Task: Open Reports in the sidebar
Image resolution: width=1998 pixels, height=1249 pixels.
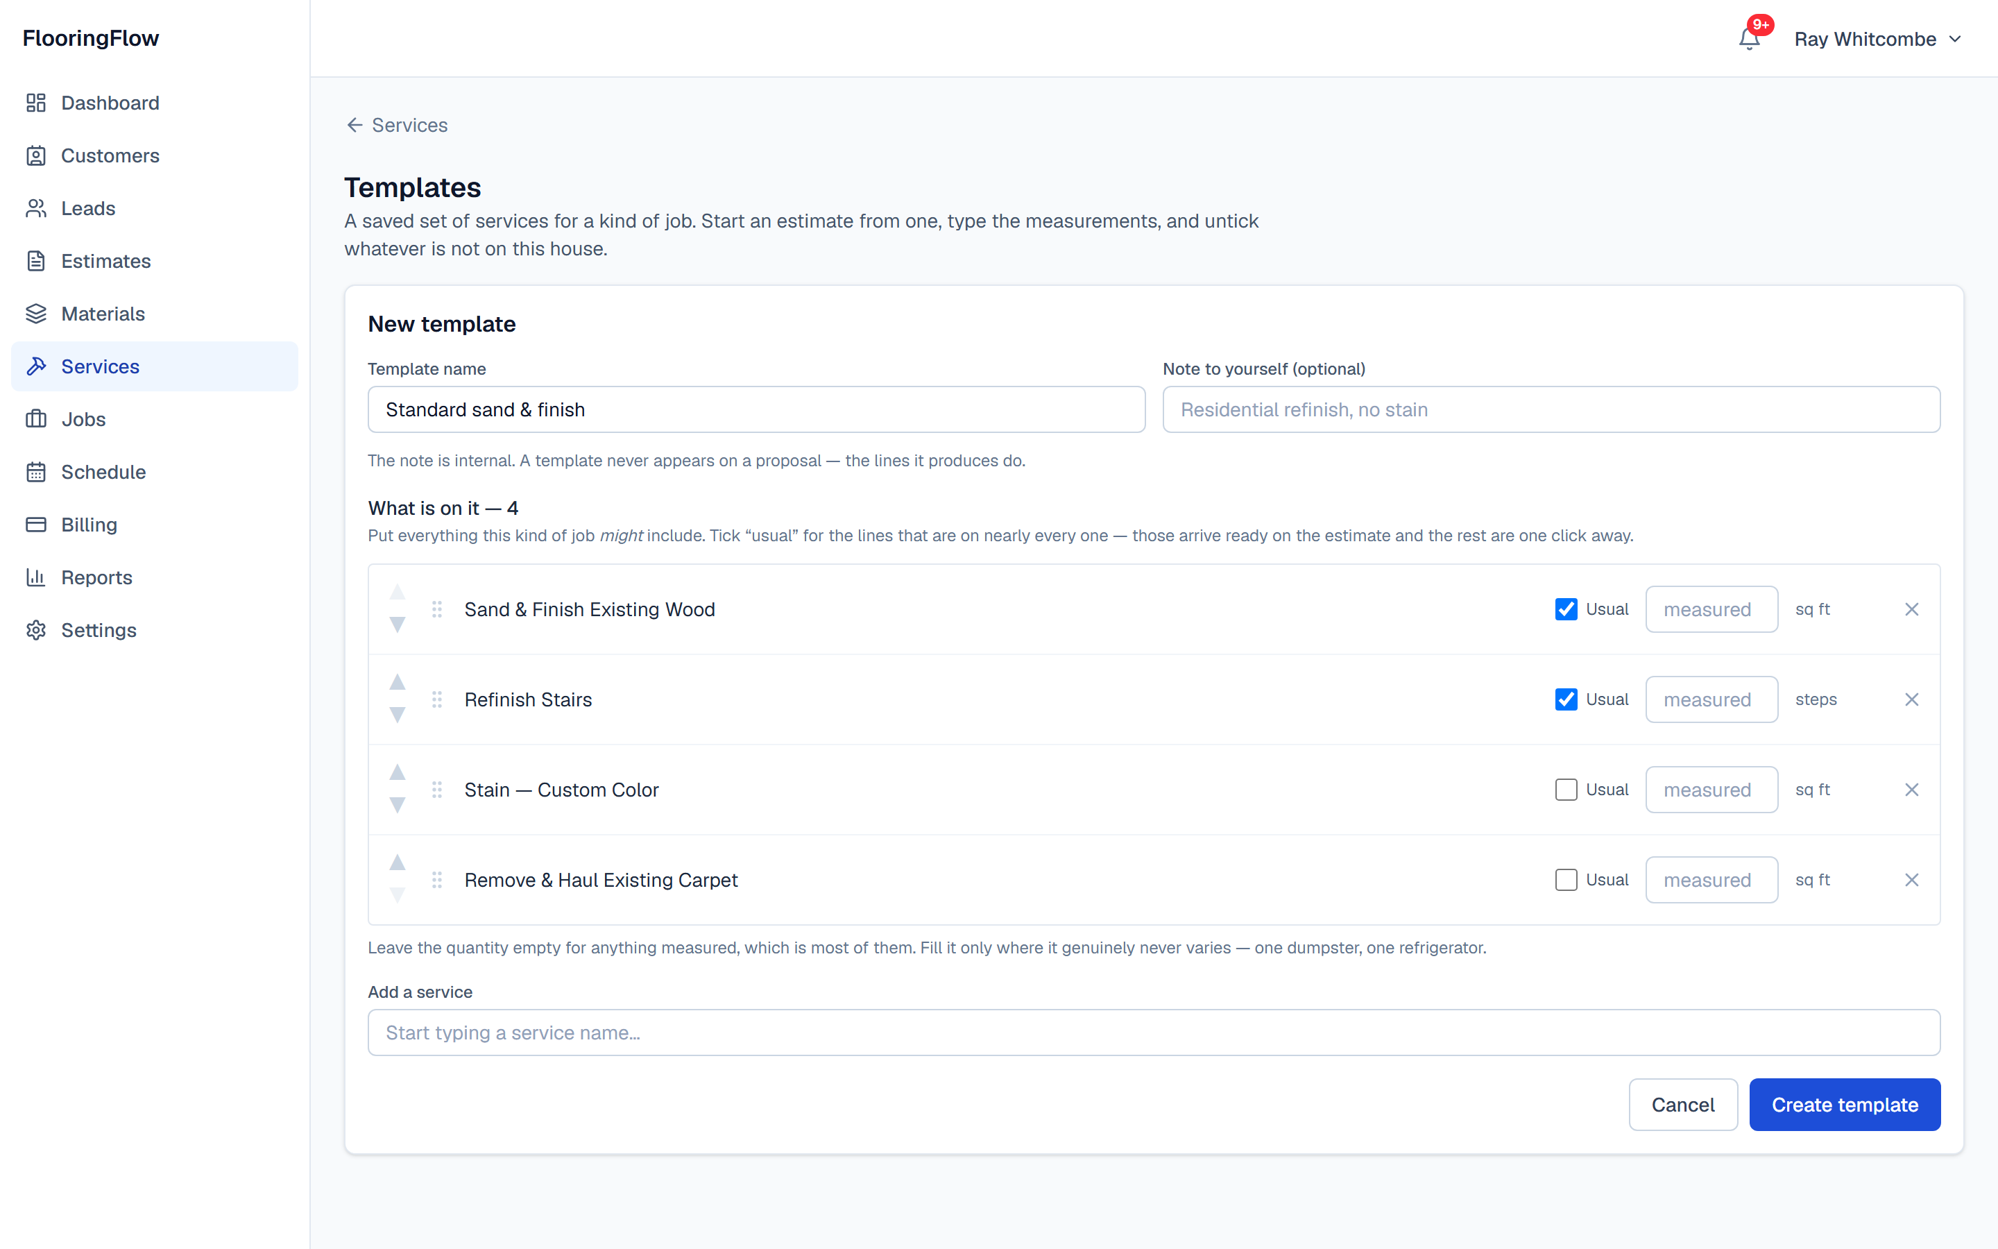Action: point(155,577)
